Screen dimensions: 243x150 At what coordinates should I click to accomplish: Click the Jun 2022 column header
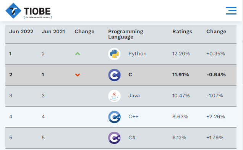[x=21, y=32]
